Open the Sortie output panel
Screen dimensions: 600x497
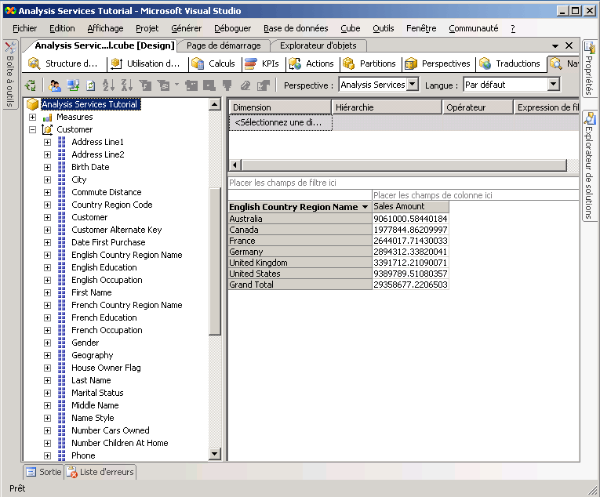coord(44,472)
